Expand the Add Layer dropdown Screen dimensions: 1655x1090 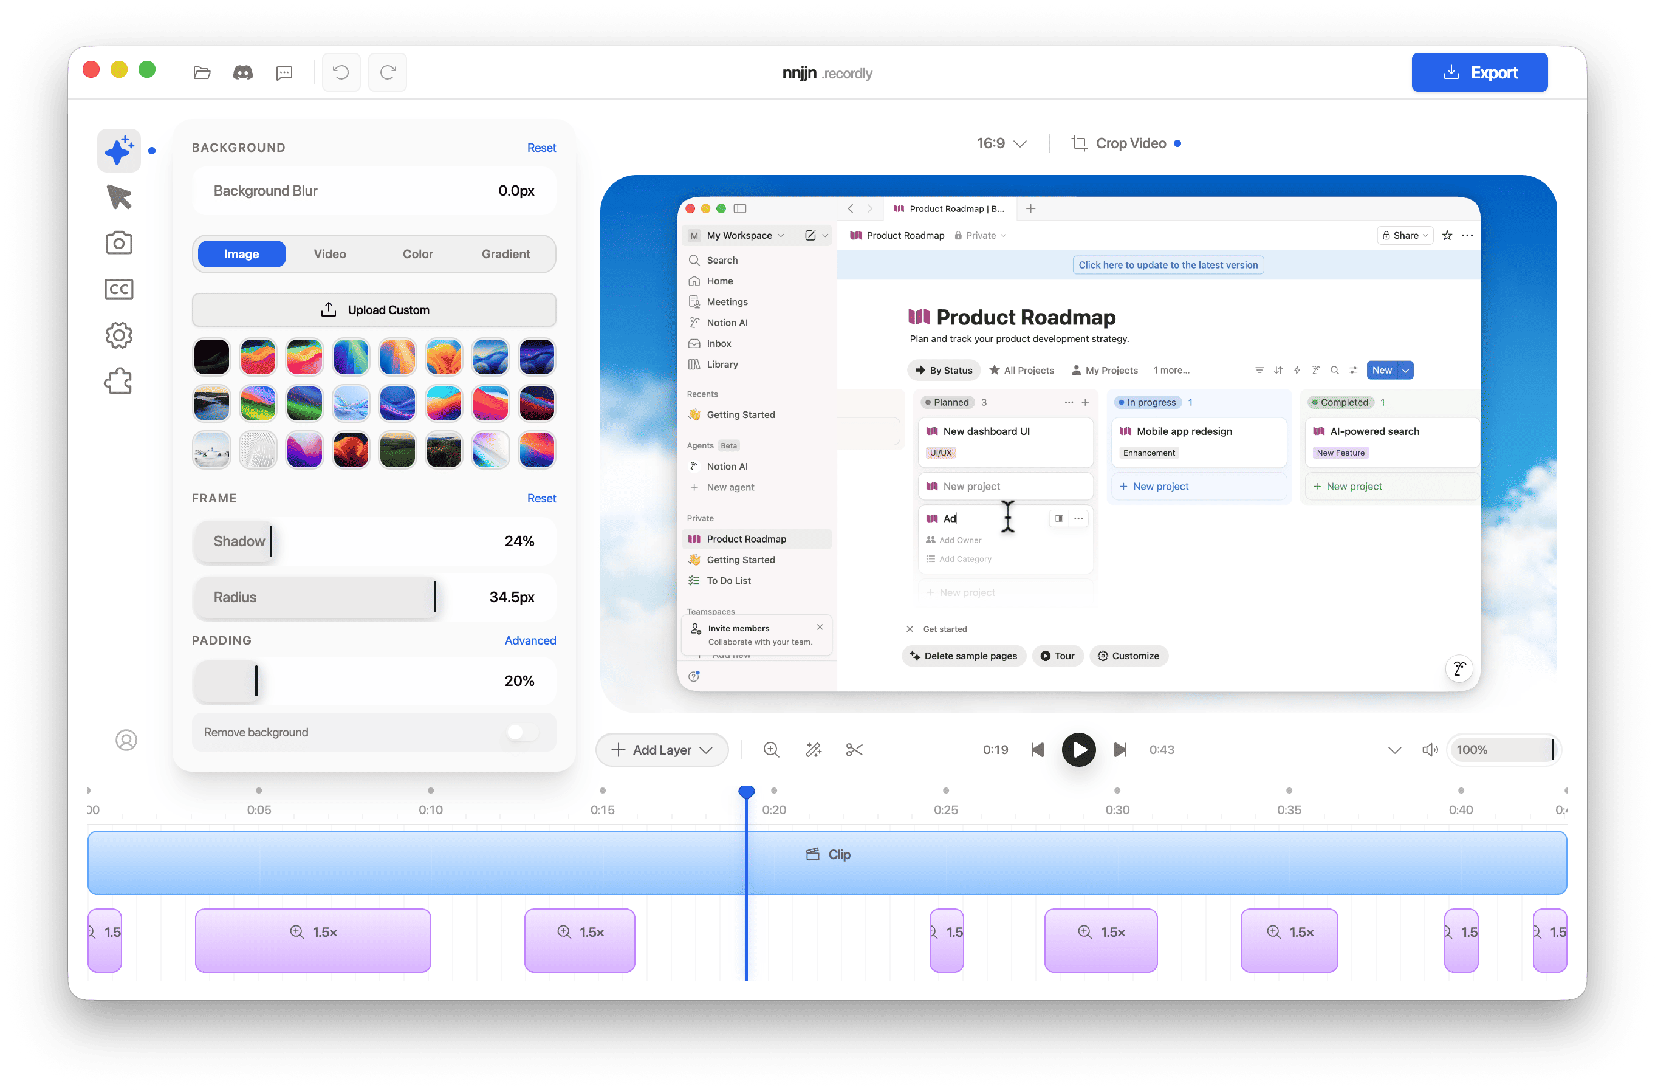coord(662,750)
